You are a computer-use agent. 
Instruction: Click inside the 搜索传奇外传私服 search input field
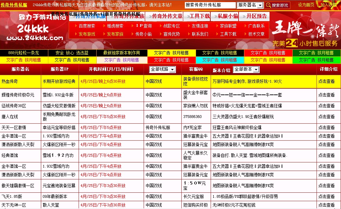(210, 5)
